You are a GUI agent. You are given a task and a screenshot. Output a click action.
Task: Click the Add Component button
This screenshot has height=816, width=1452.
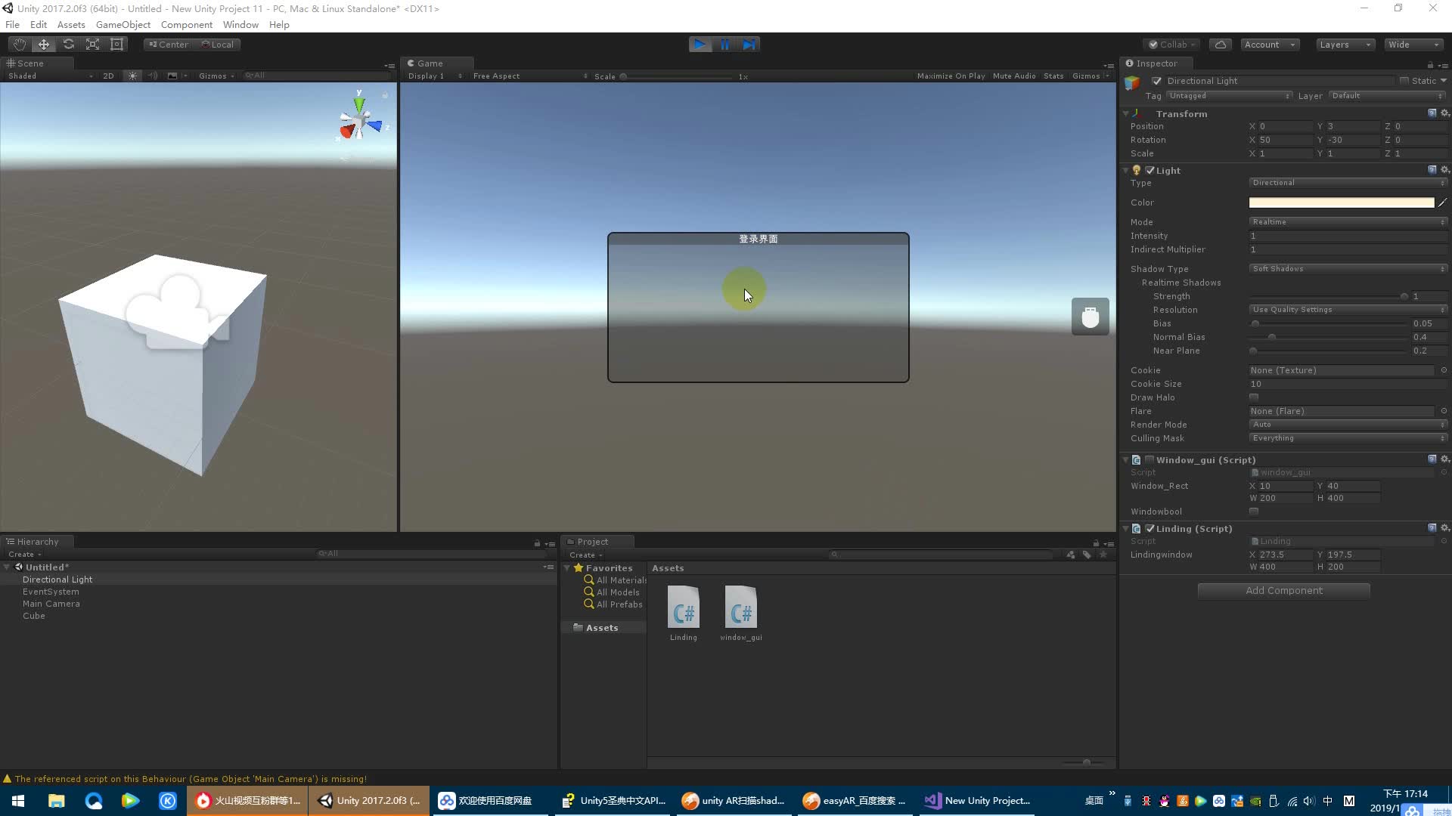(x=1283, y=590)
